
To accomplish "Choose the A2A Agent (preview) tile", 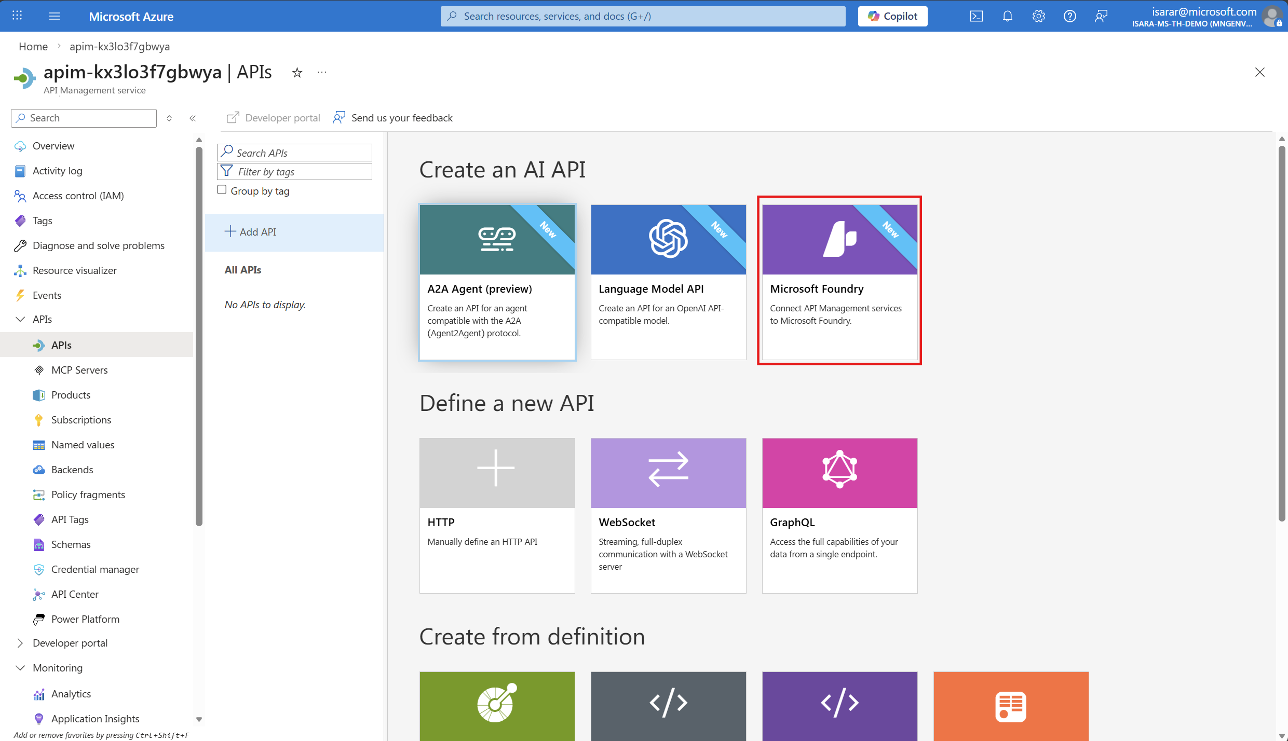I will [x=497, y=282].
